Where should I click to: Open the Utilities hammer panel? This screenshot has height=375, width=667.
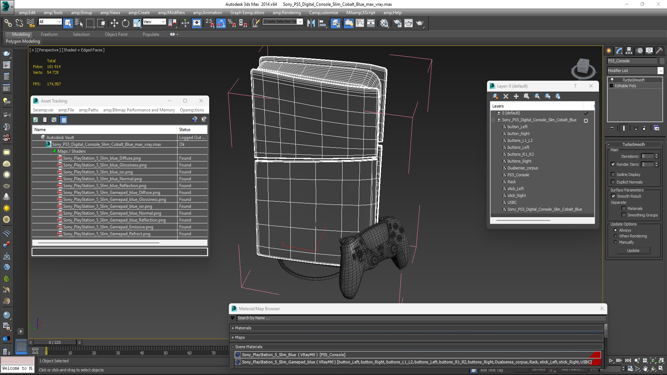[x=659, y=51]
